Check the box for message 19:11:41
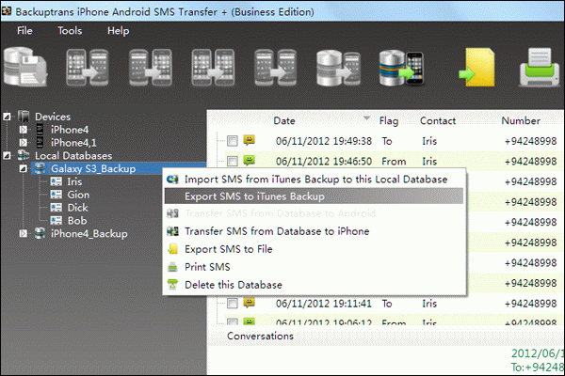 (x=233, y=304)
